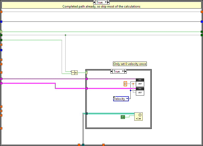Select the AND logic gate node
Image resolution: width=203 pixels, height=146 pixels.
pos(74,72)
